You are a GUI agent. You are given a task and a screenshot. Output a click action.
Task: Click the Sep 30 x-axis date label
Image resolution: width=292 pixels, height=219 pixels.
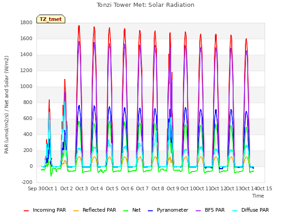pyautogui.click(x=36, y=188)
